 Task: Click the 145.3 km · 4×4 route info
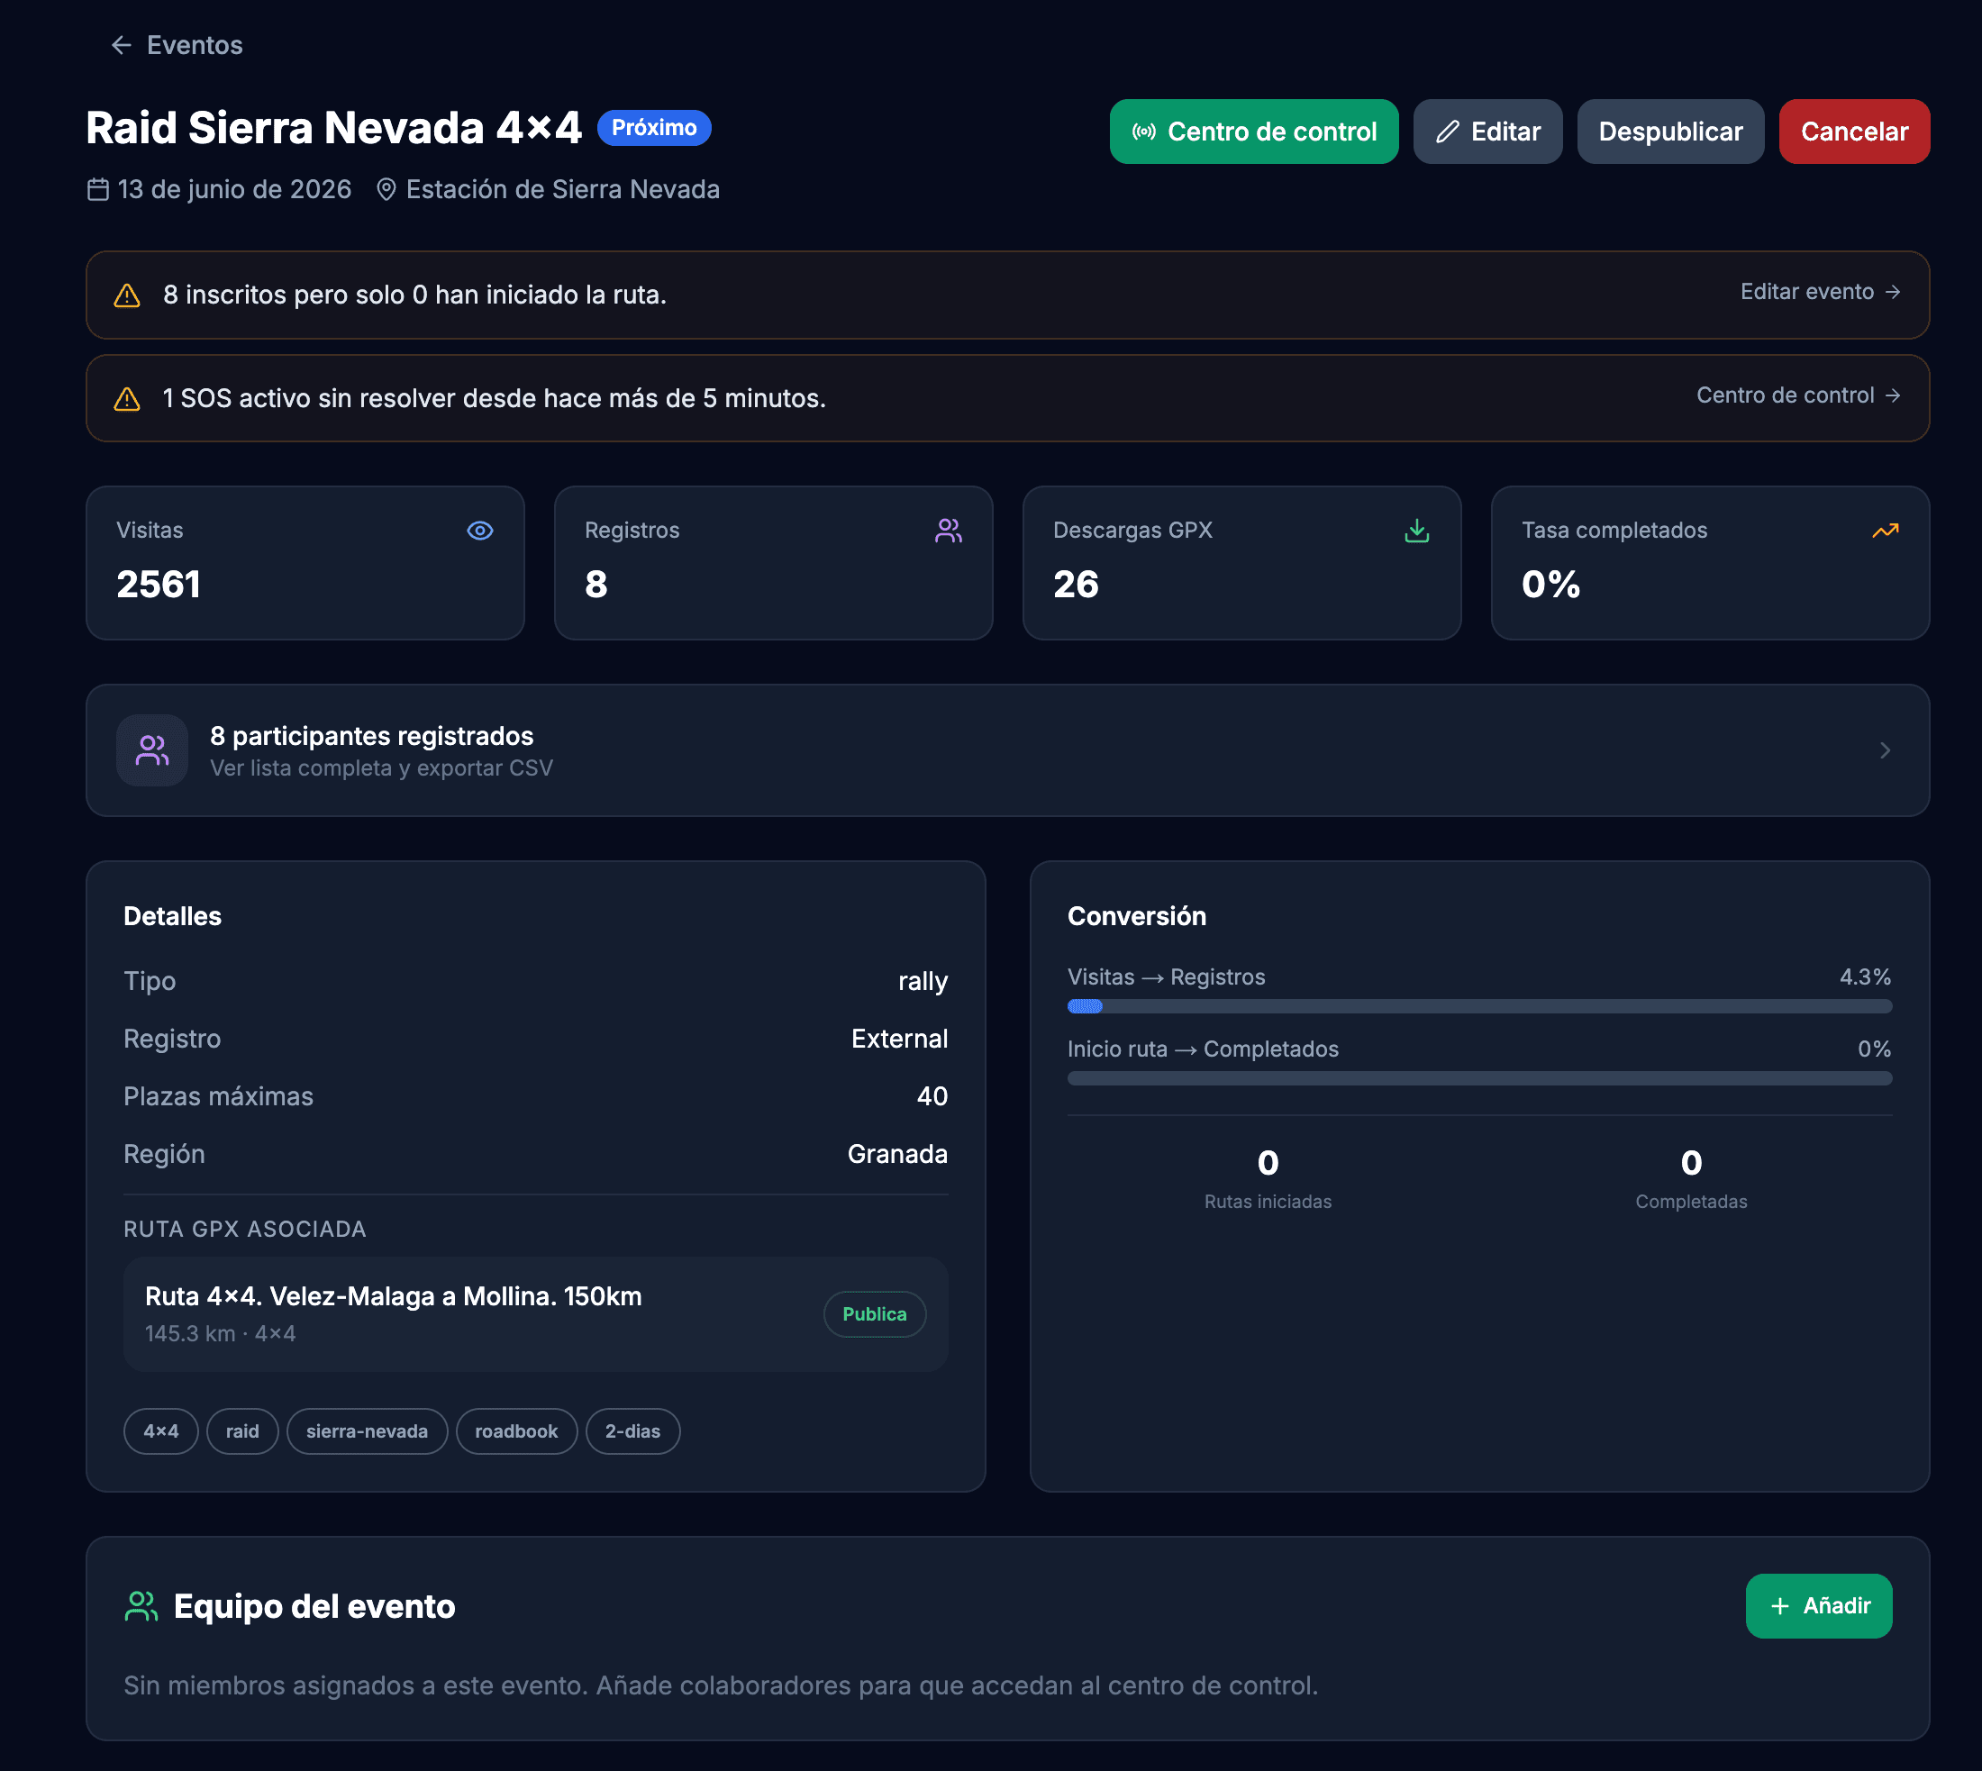[x=221, y=1333]
